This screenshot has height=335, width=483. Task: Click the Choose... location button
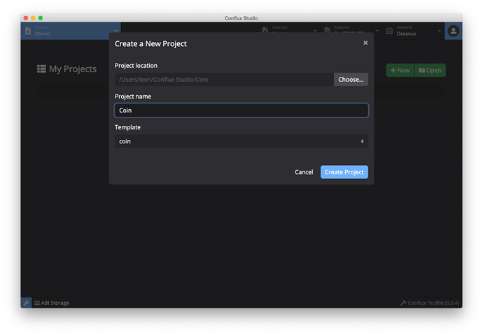[x=351, y=80]
